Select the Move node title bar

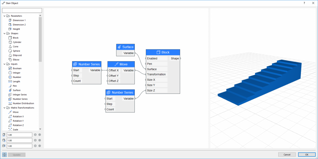click(x=121, y=64)
